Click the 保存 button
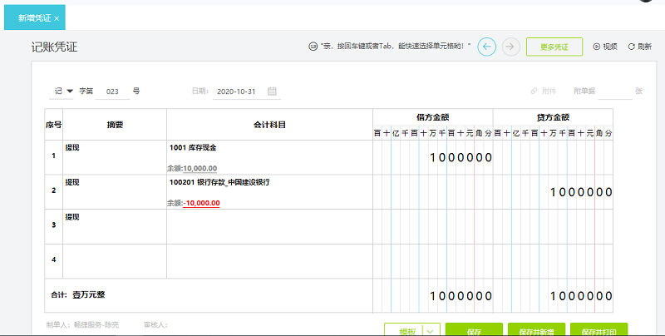This screenshot has height=336, width=665. [x=474, y=331]
